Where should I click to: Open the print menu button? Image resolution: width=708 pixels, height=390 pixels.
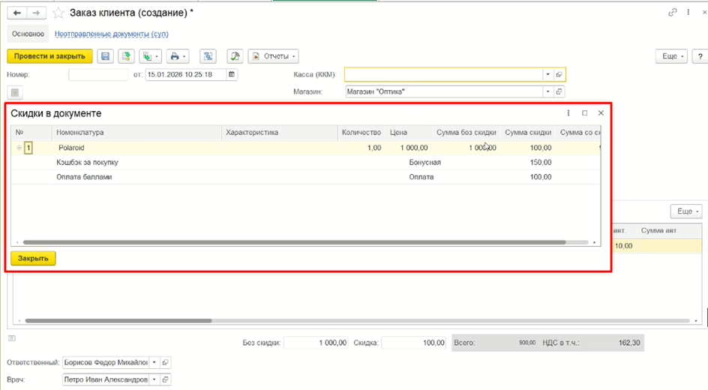click(x=178, y=56)
